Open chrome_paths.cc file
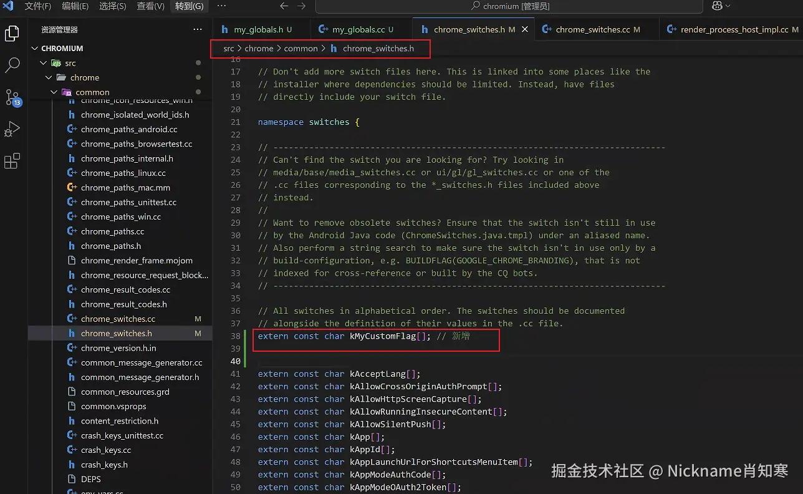Screen dimensions: 803x494 coord(112,231)
